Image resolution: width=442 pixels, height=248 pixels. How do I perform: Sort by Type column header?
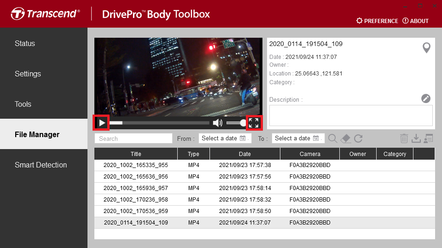pyautogui.click(x=193, y=154)
